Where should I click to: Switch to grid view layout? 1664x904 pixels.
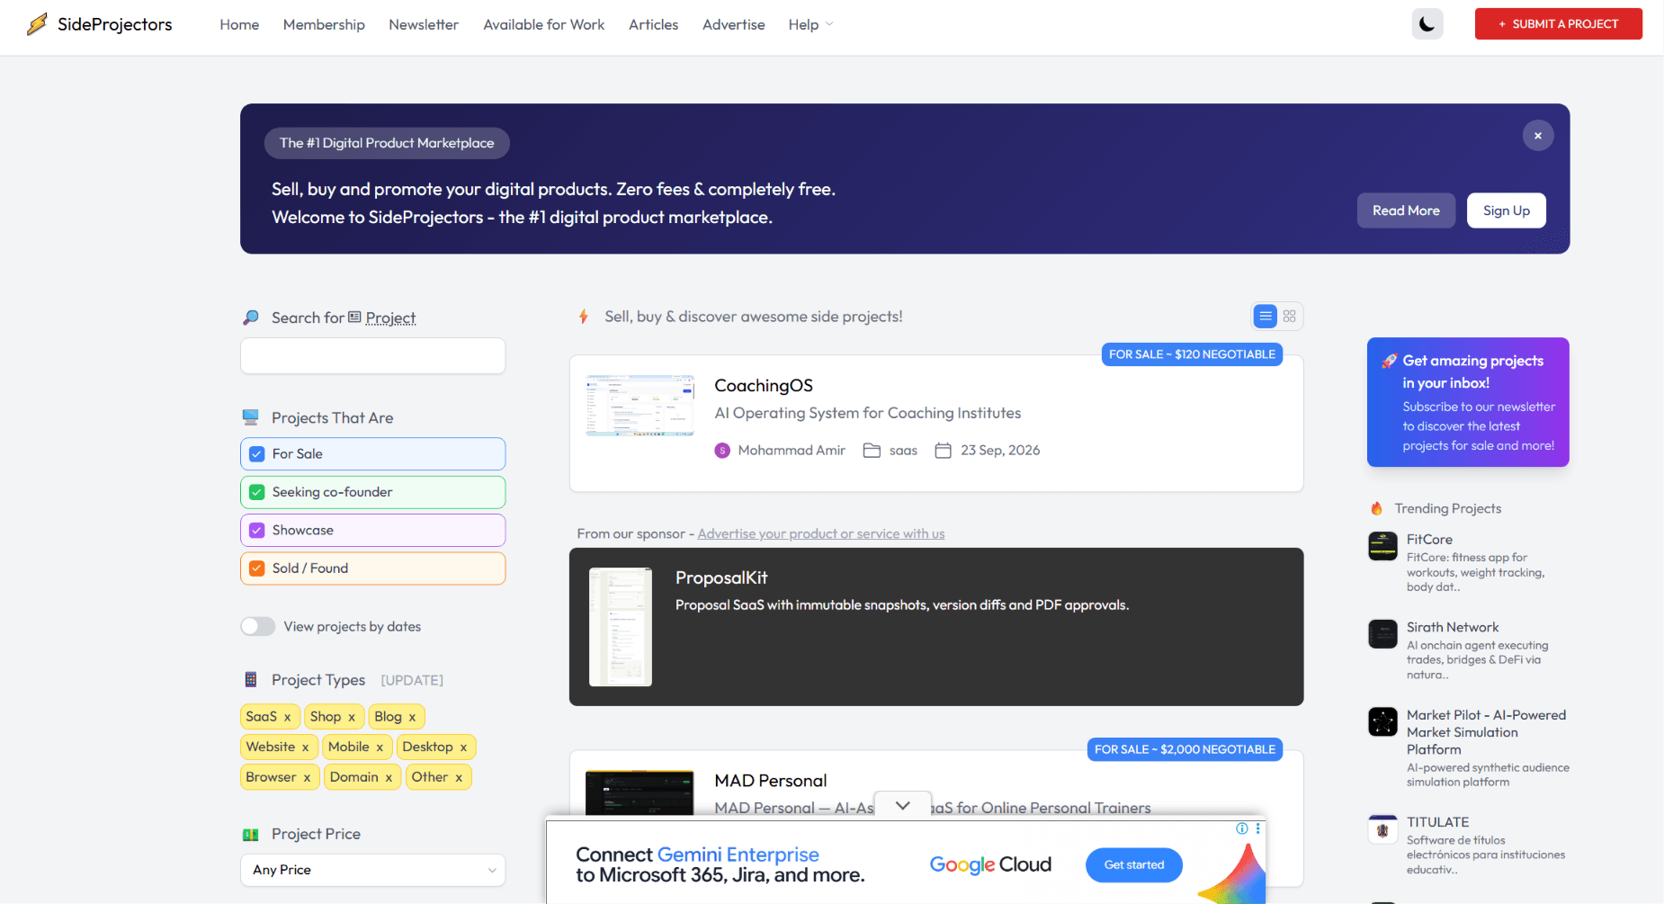1290,317
